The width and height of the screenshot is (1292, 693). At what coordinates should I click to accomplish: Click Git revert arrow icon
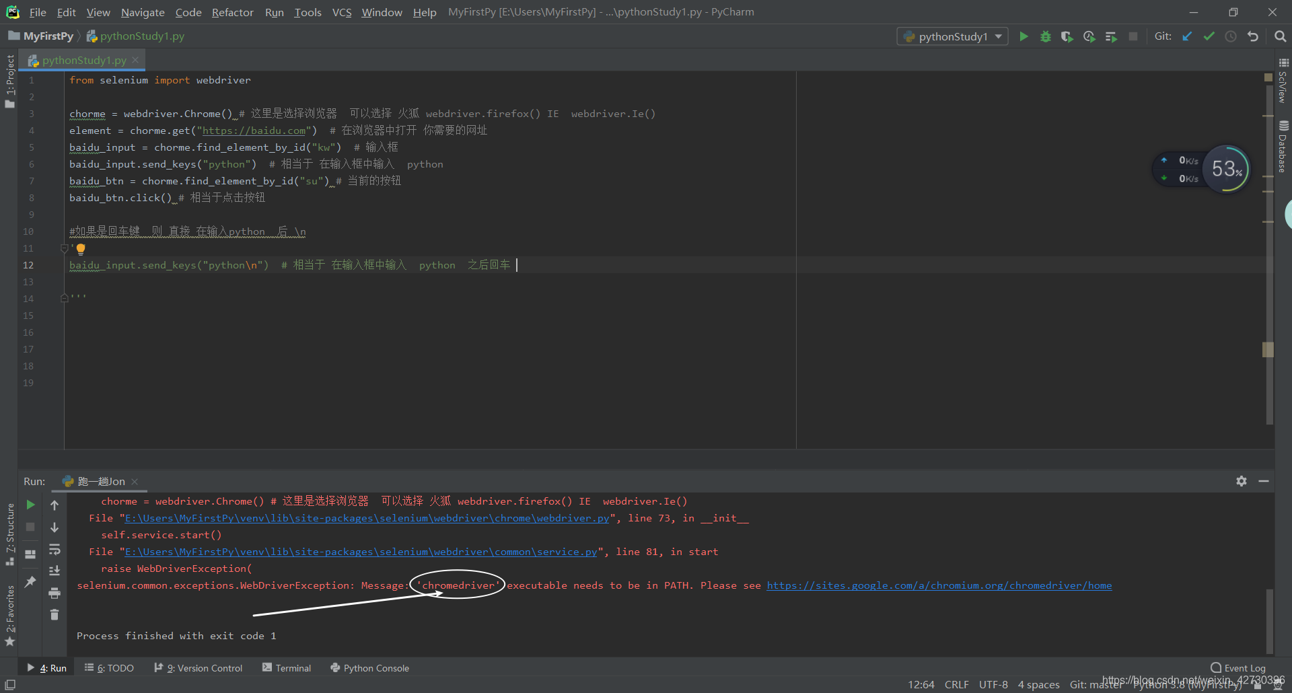[x=1252, y=36]
